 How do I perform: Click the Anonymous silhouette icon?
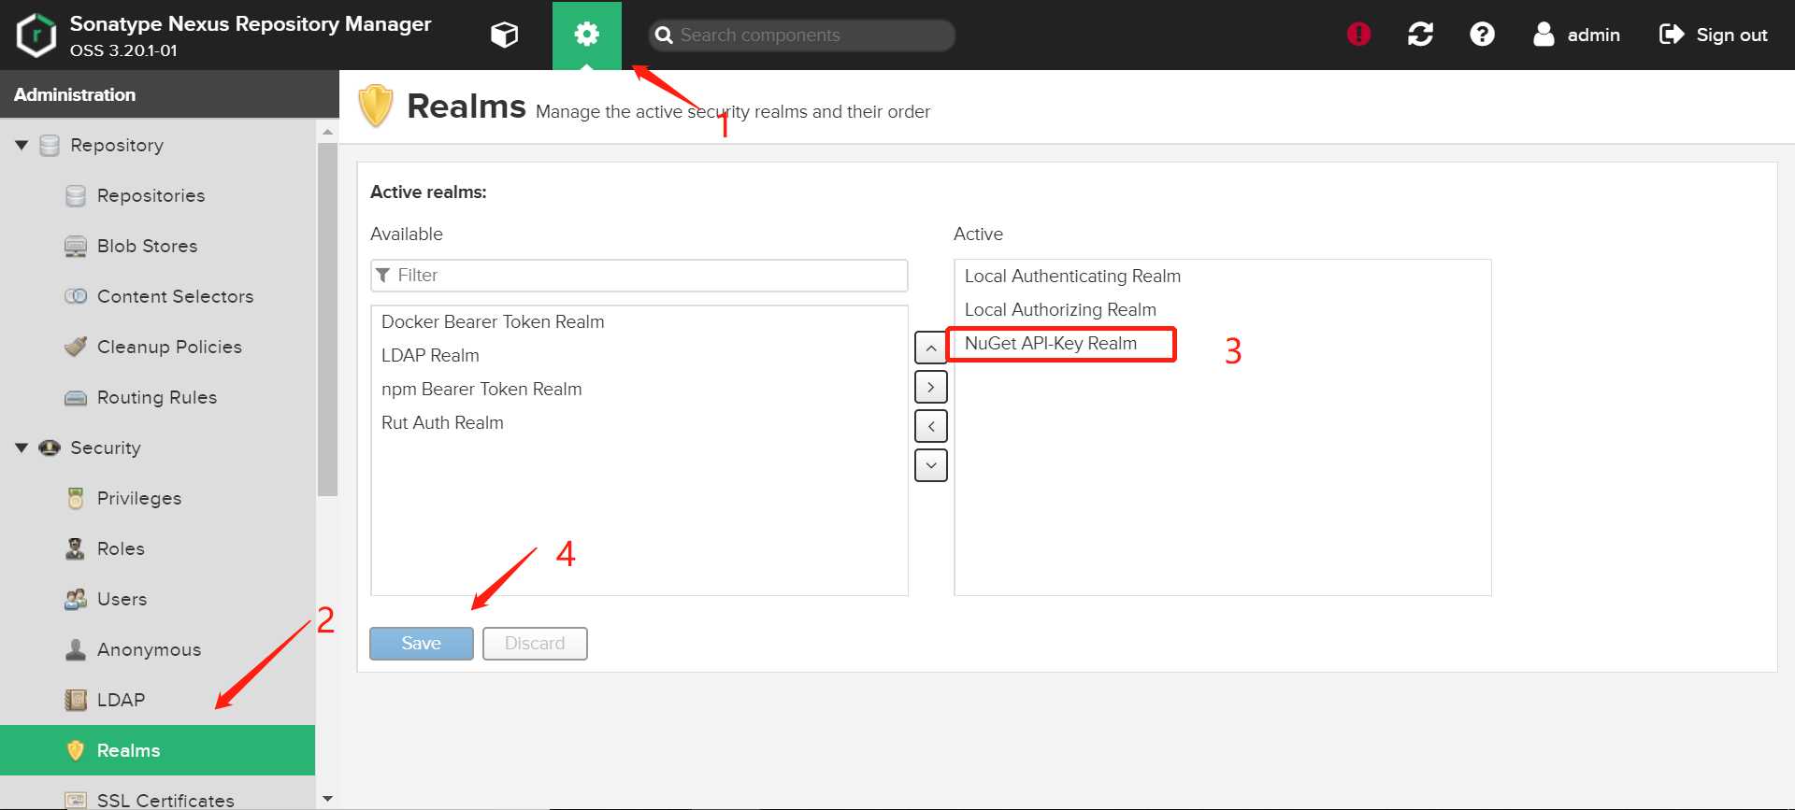pos(76,649)
